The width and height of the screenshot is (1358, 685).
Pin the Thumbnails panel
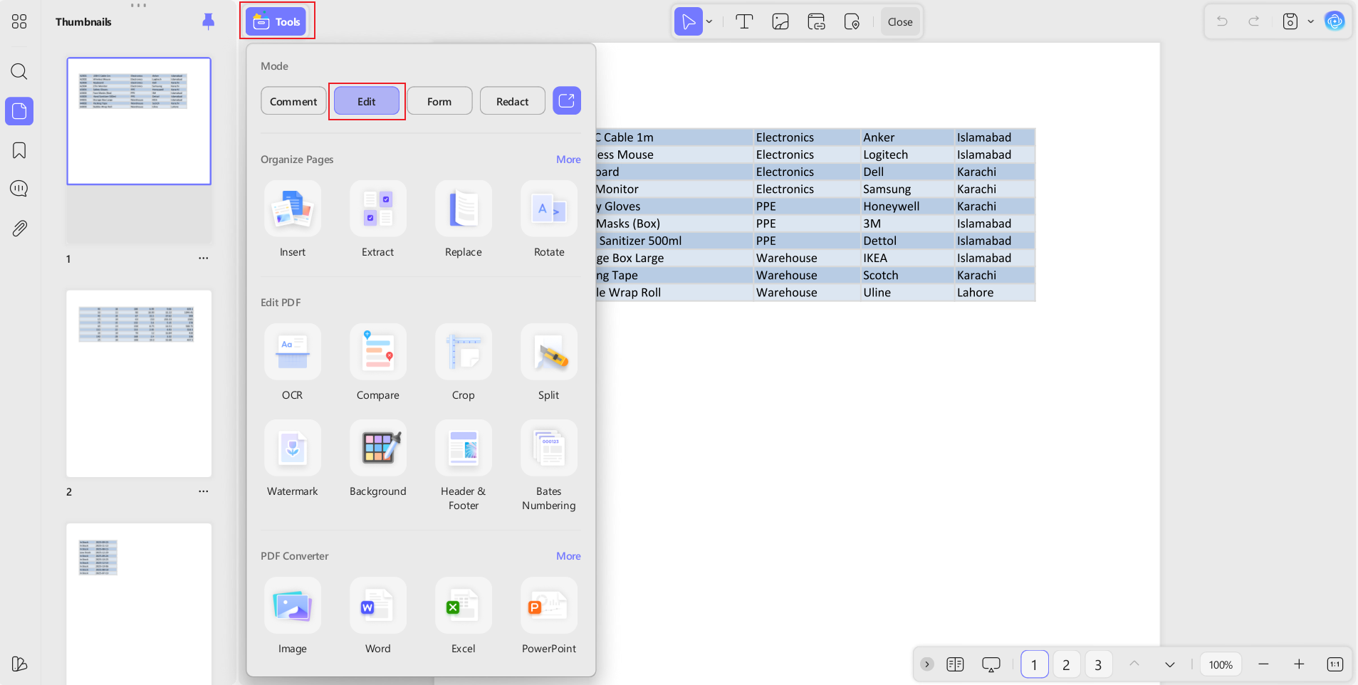[x=208, y=21]
